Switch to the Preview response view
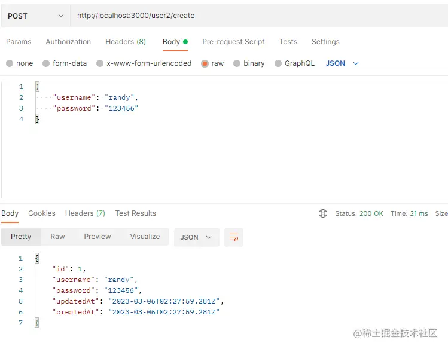This screenshot has height=349, width=448. coord(97,237)
